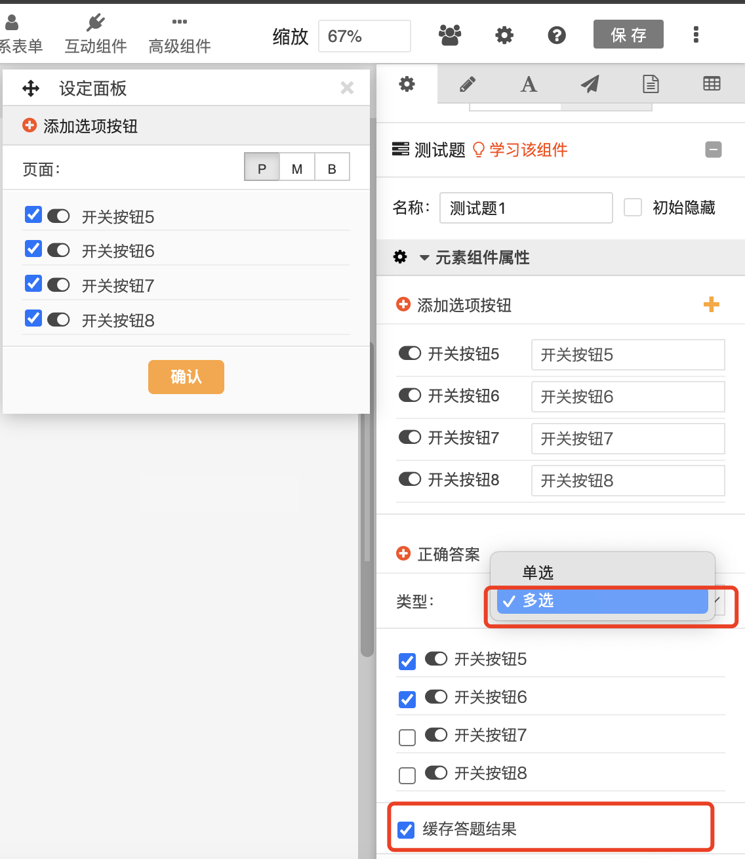Open the help question-mark icon

click(556, 35)
